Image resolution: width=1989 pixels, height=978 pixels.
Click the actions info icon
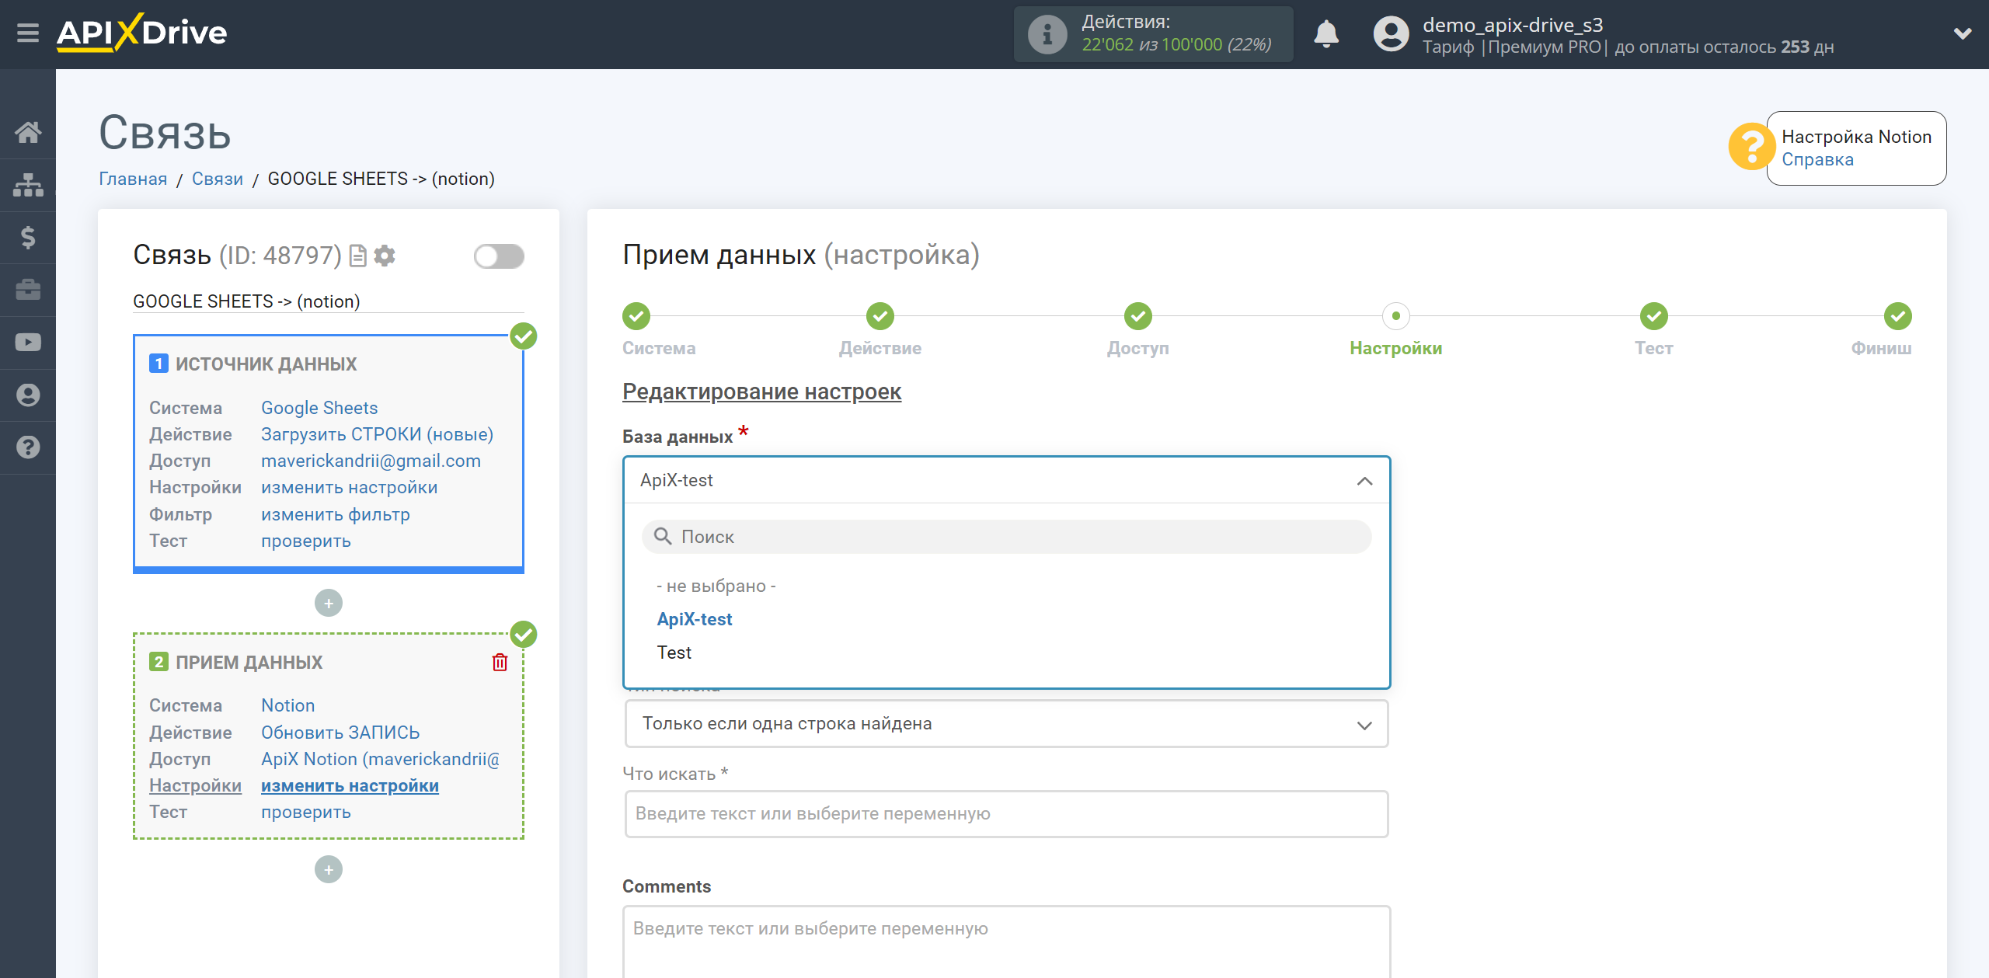click(x=1047, y=34)
